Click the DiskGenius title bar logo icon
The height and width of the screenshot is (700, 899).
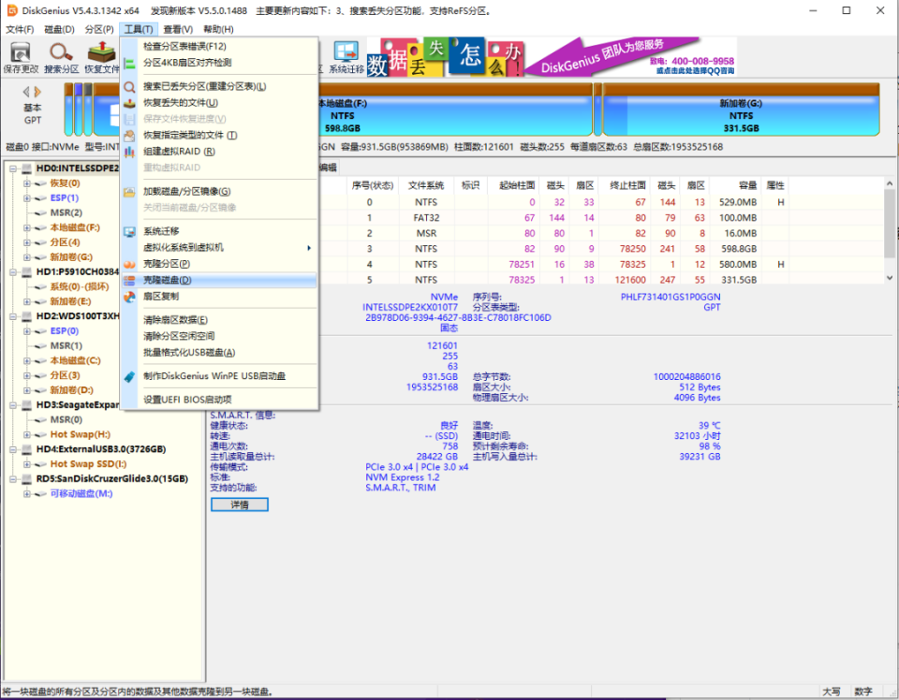click(x=11, y=10)
